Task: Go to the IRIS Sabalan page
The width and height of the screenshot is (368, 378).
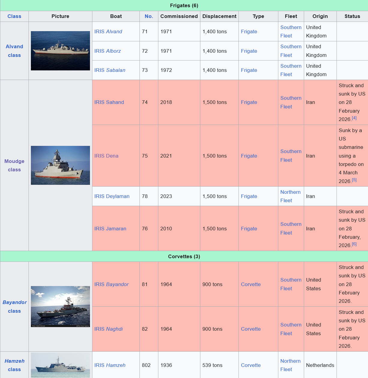Action: (x=110, y=70)
